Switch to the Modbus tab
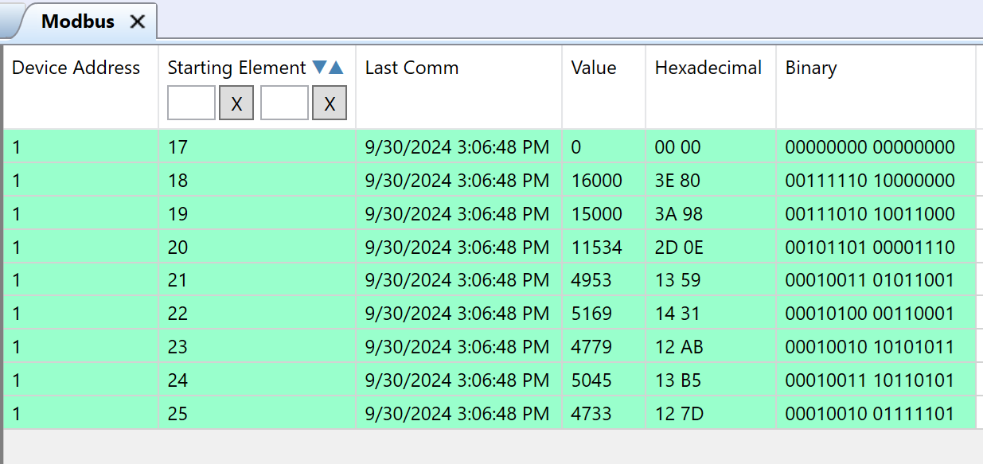 tap(78, 21)
